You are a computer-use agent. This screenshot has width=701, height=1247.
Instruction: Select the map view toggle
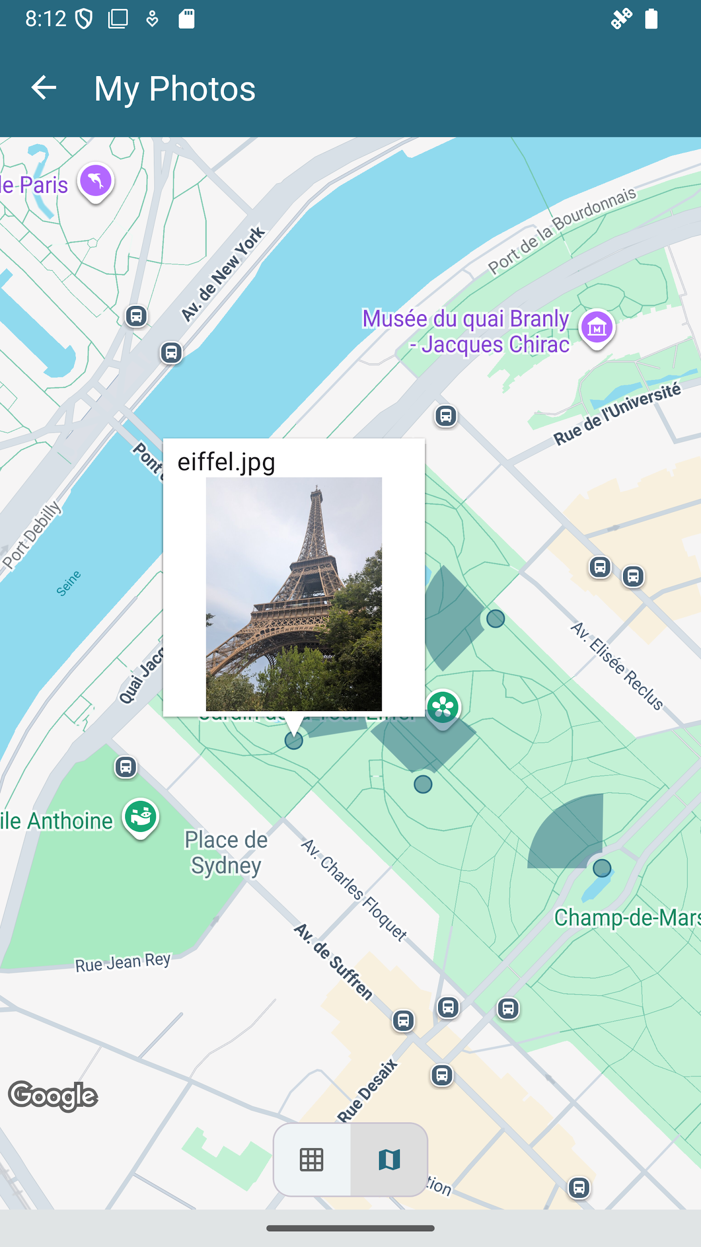point(389,1160)
